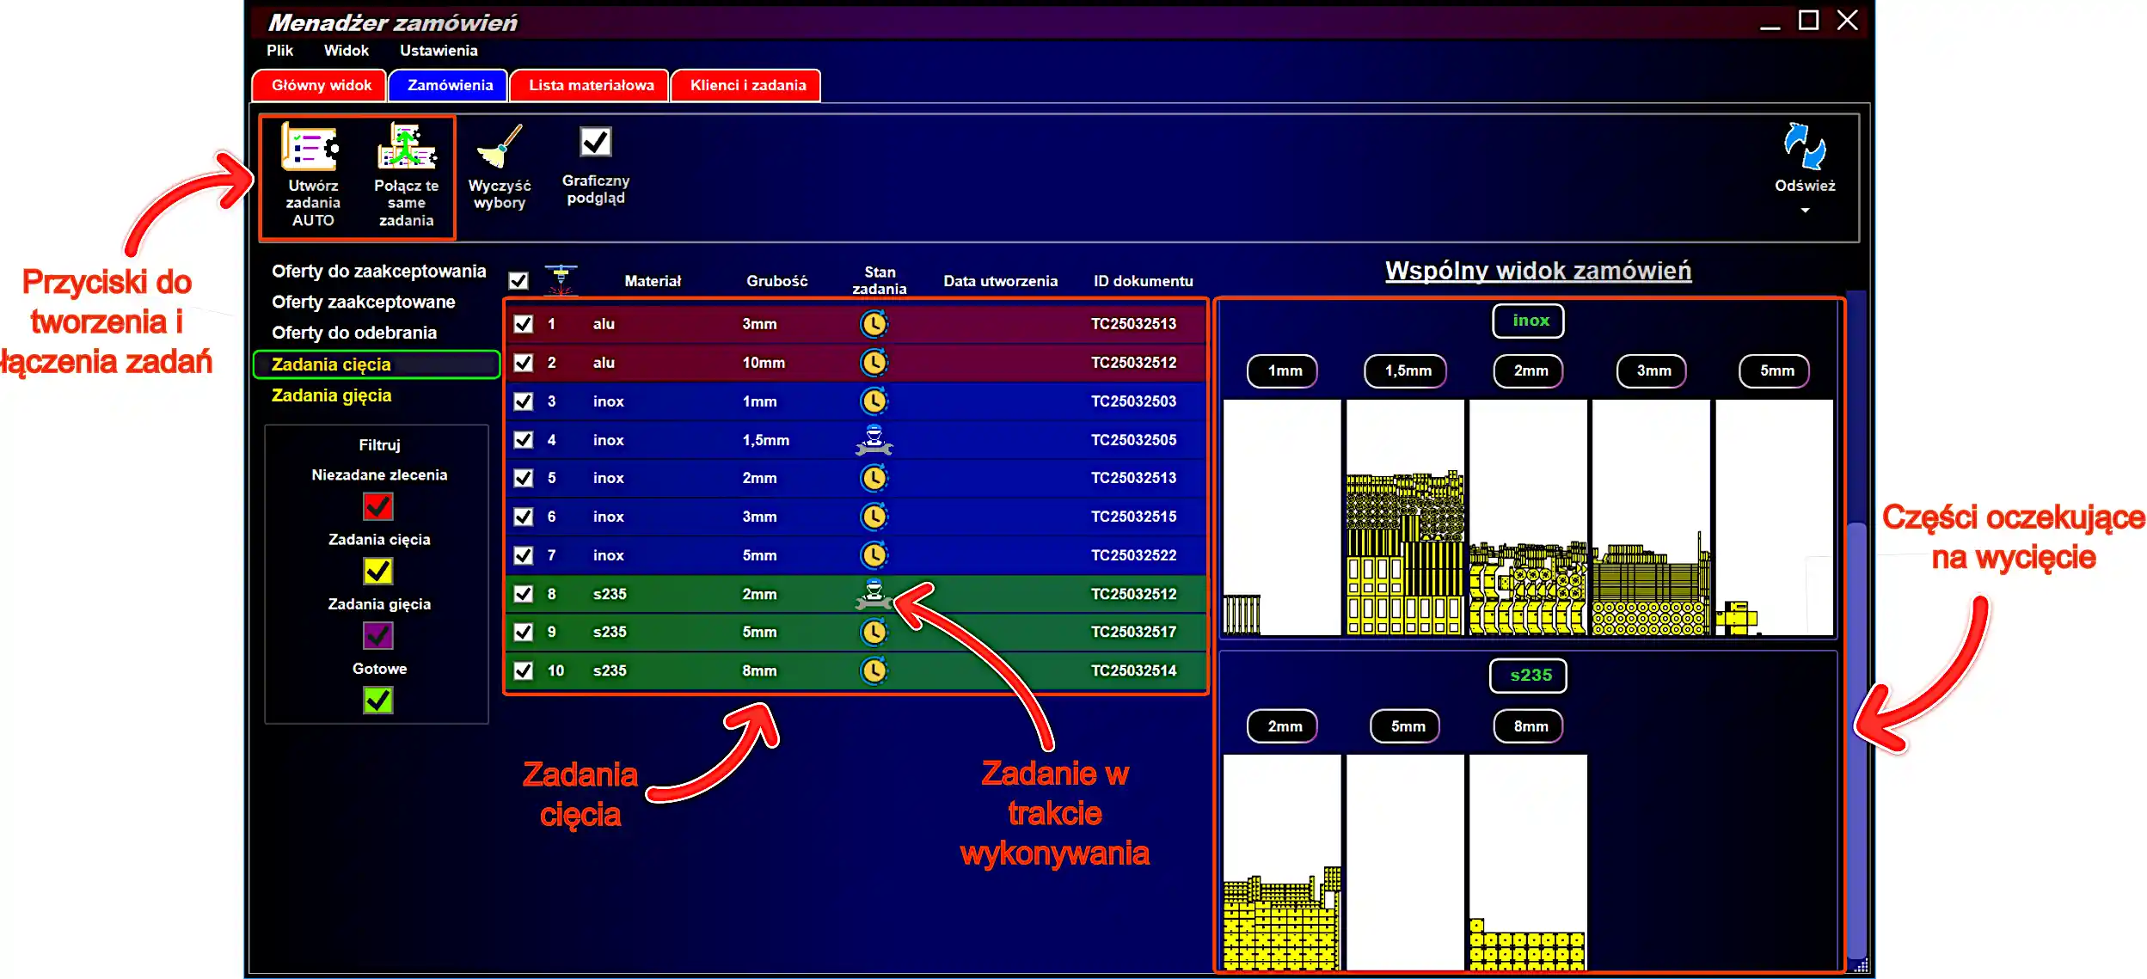Click clock status icon in row 10
The width and height of the screenshot is (2147, 979).
pos(874,670)
